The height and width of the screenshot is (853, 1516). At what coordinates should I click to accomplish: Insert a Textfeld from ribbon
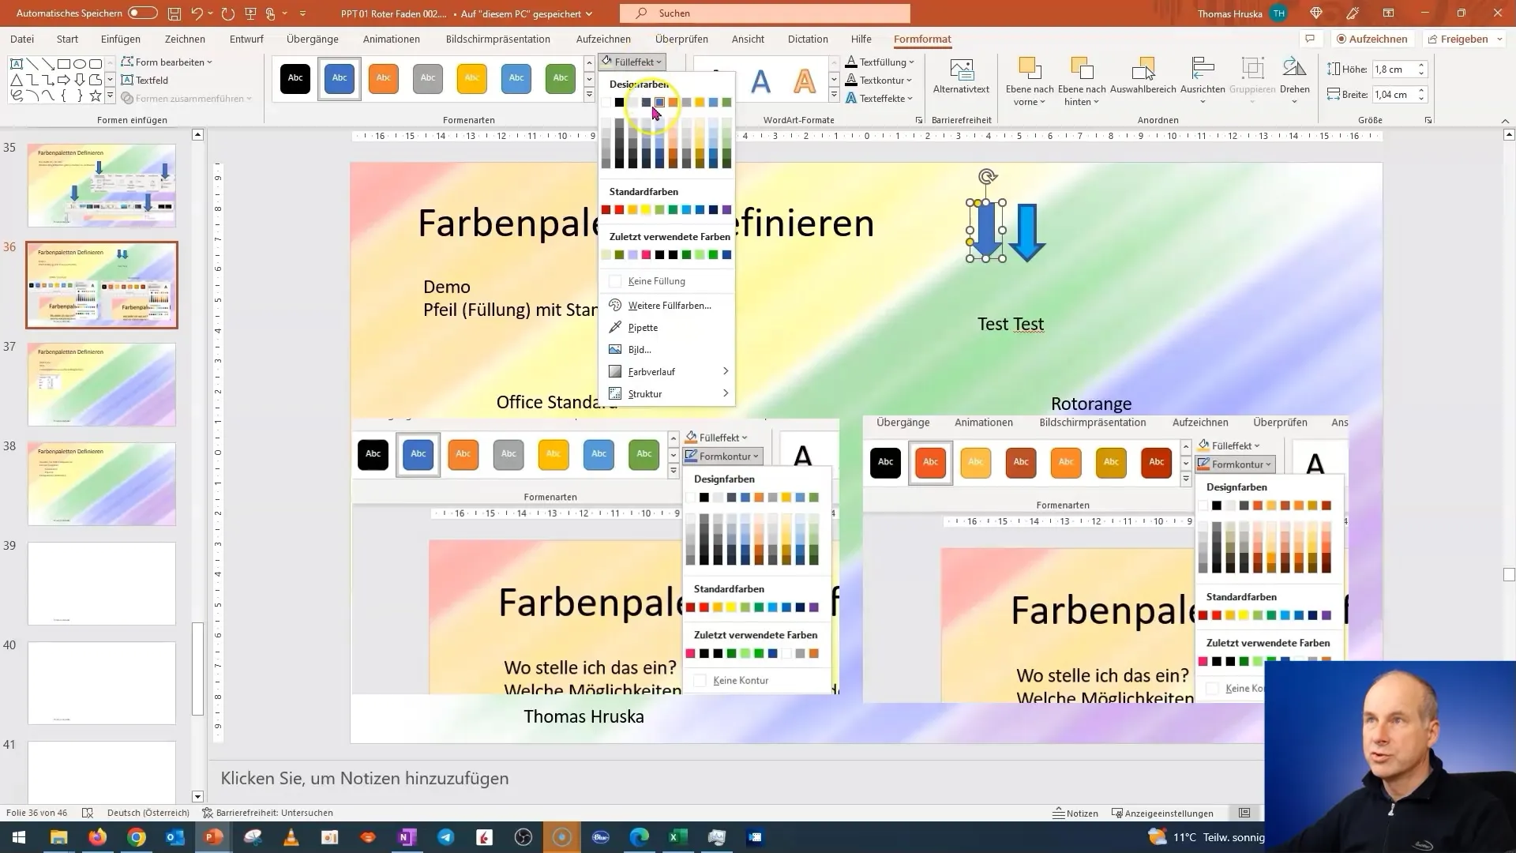(x=144, y=80)
